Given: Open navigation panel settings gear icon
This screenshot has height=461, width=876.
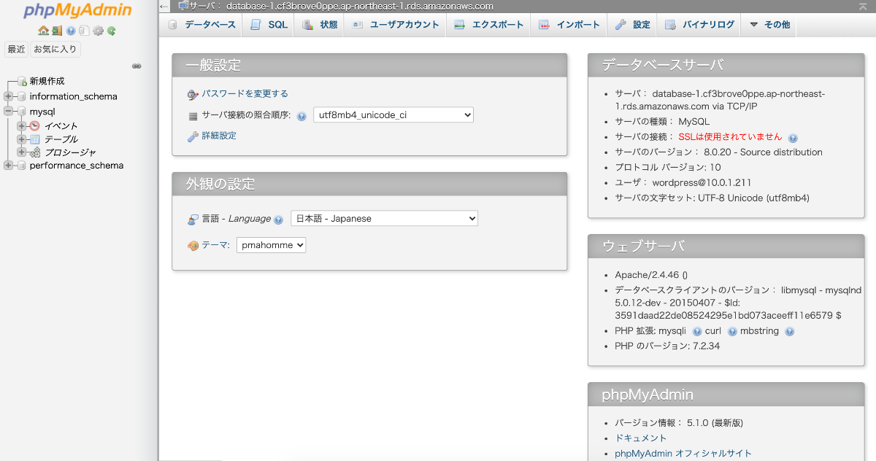Looking at the screenshot, I should pos(98,31).
